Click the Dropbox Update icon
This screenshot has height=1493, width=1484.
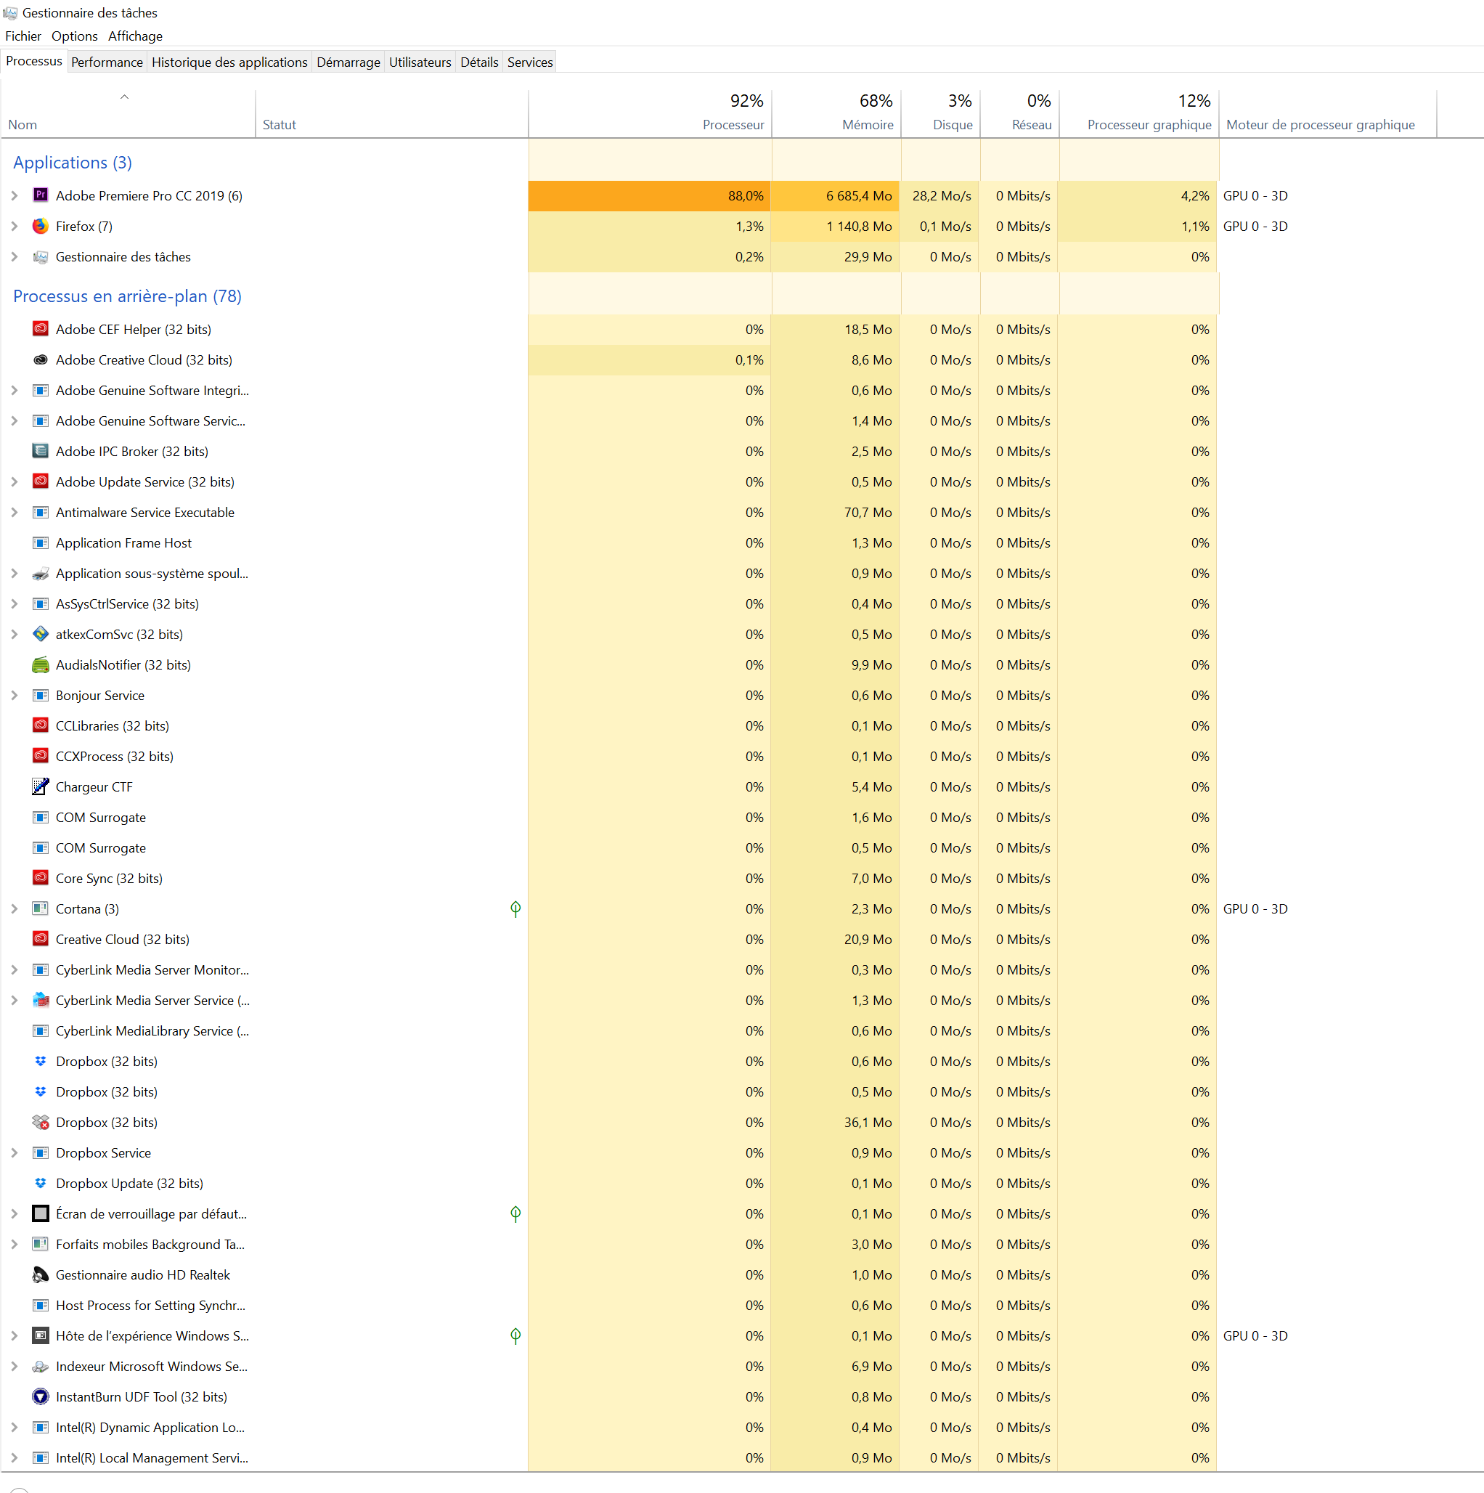pos(40,1183)
